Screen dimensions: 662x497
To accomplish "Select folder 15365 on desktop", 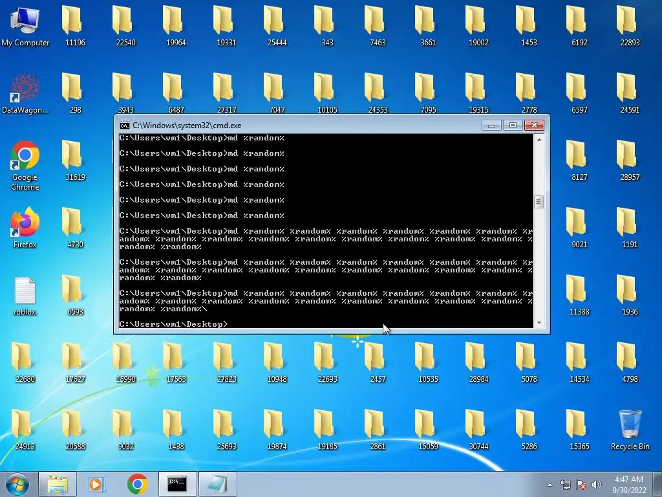I will (579, 430).
